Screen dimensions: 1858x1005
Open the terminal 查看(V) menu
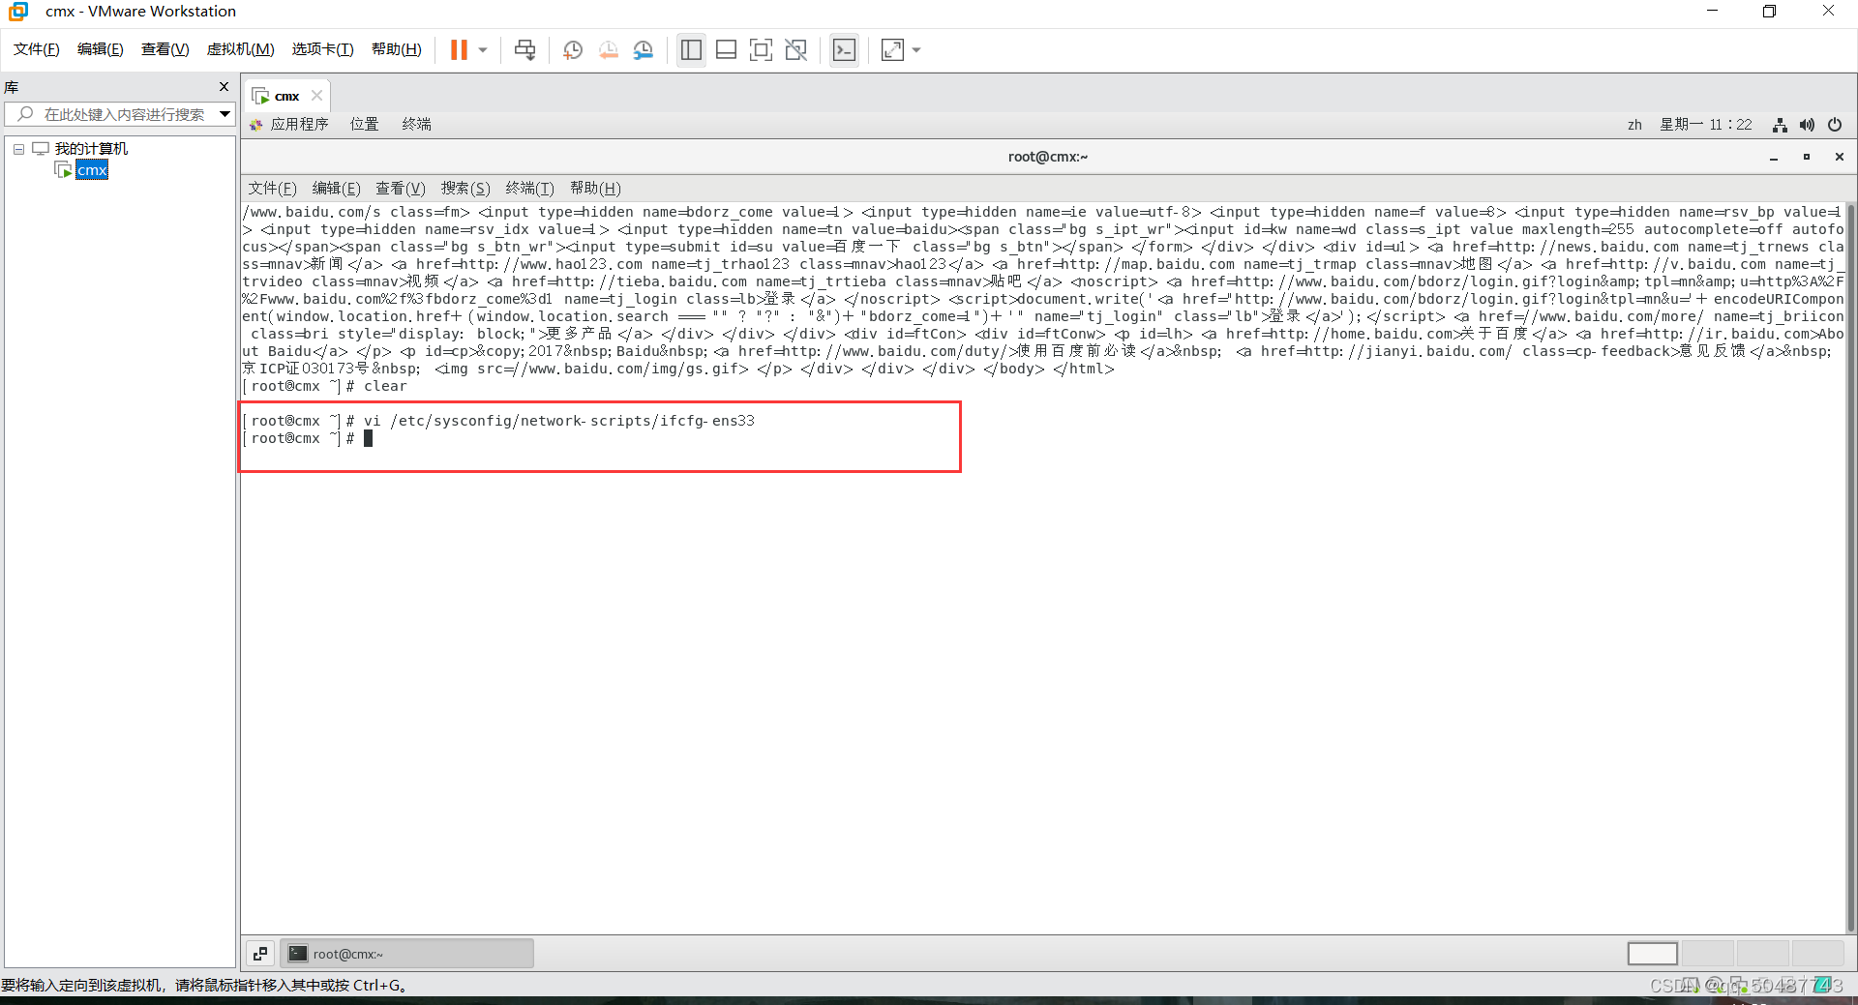pos(401,189)
